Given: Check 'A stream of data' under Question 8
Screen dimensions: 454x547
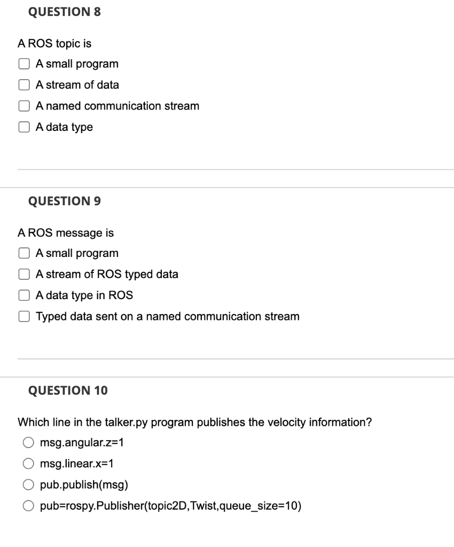Looking at the screenshot, I should (24, 84).
